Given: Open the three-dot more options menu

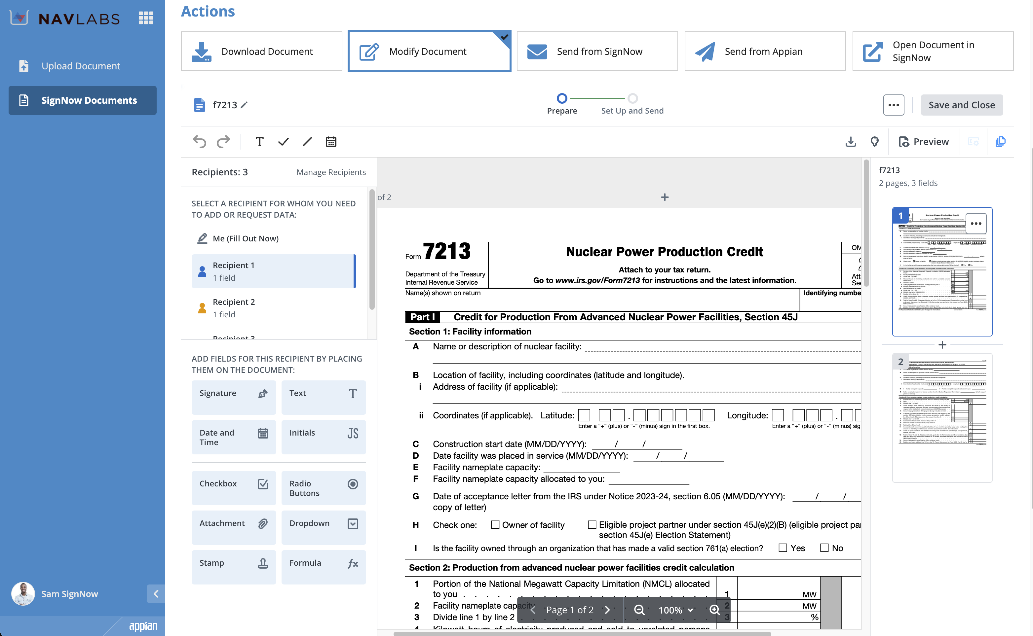Looking at the screenshot, I should point(893,105).
